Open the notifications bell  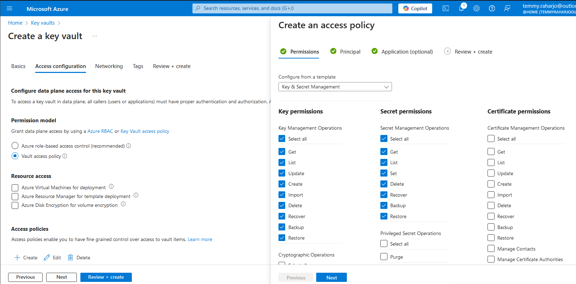[461, 8]
